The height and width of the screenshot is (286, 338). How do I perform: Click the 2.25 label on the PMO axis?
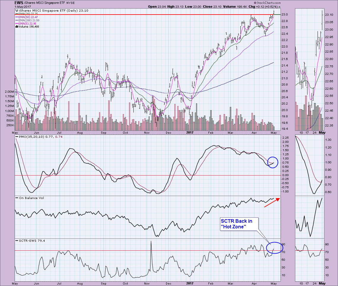(x=286, y=138)
